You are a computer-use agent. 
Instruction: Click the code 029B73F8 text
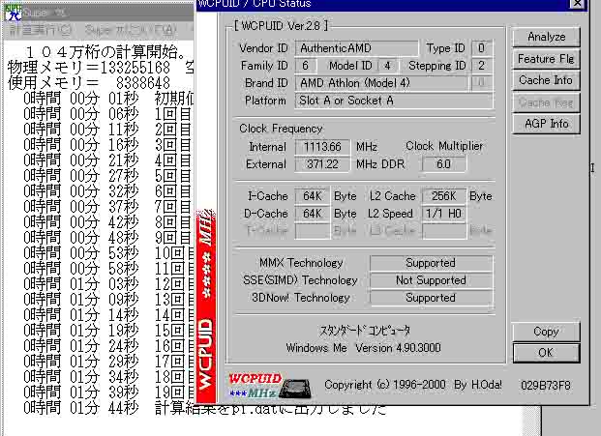coord(546,385)
